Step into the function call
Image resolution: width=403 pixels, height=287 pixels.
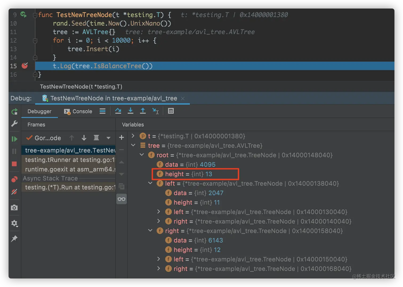[130, 111]
